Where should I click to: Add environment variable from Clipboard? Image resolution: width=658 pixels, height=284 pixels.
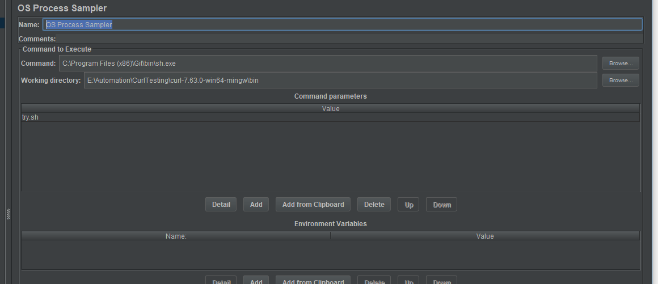tap(313, 281)
